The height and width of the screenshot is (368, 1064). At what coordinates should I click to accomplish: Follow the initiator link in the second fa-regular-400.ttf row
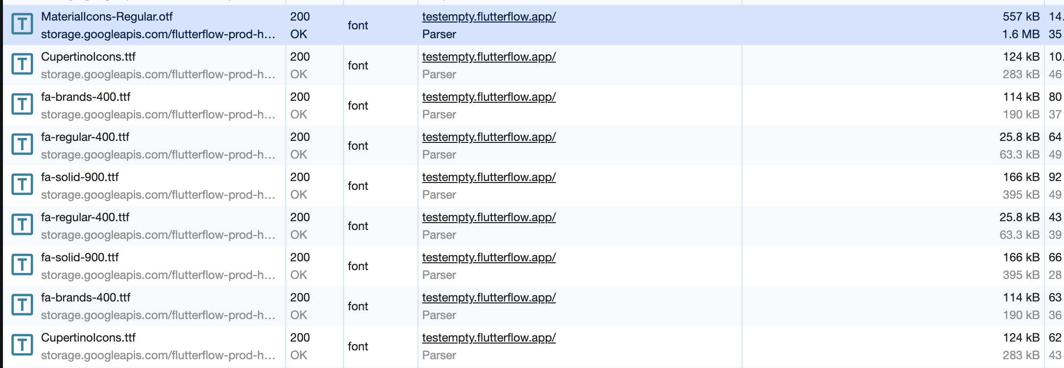click(x=488, y=217)
